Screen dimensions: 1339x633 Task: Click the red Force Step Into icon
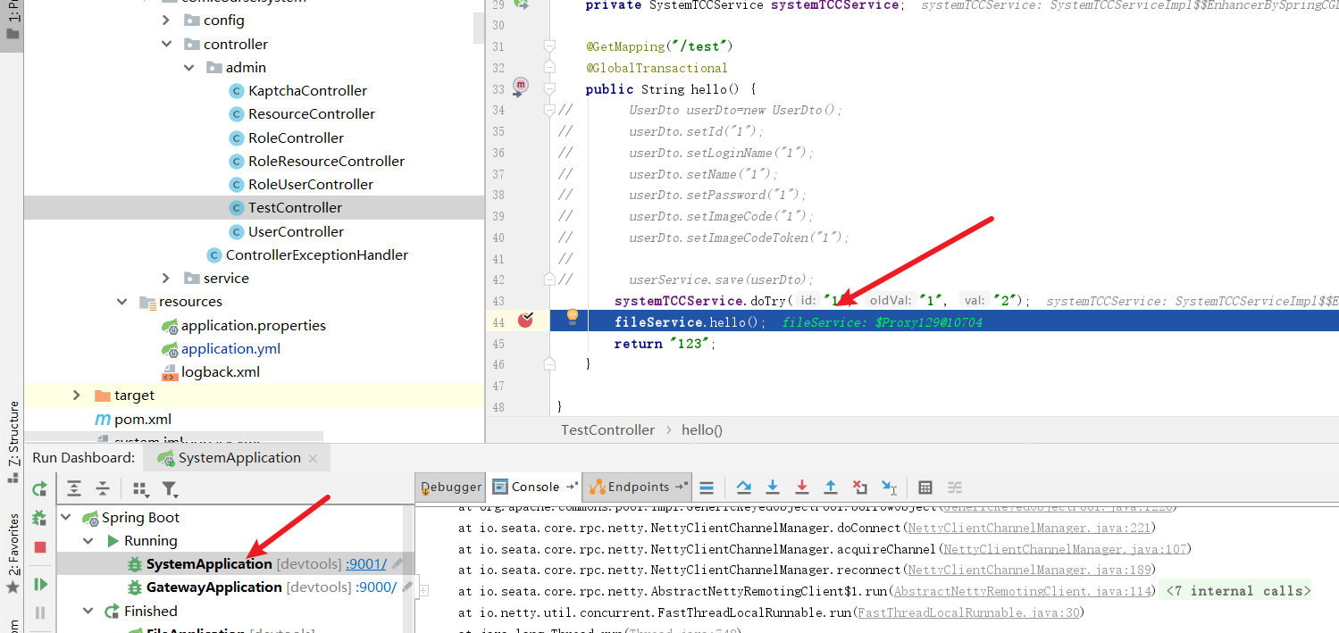point(801,487)
